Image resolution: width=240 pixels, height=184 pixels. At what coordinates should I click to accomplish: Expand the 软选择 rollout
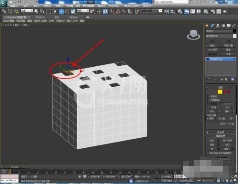pyautogui.click(x=220, y=132)
